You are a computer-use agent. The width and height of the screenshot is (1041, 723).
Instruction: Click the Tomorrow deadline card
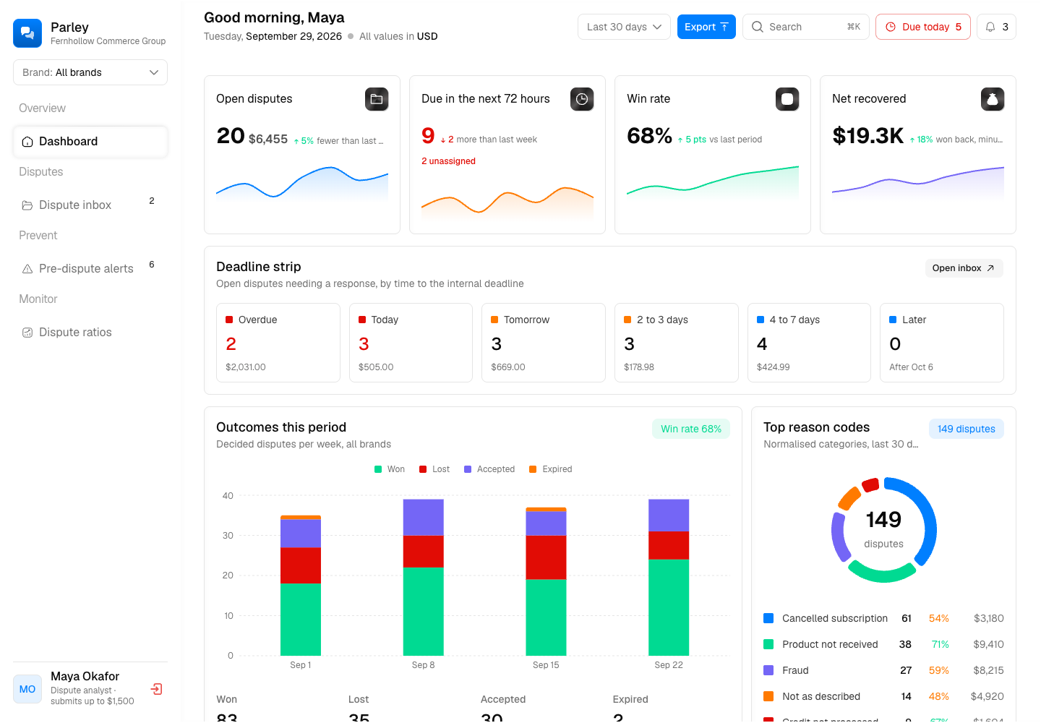544,343
